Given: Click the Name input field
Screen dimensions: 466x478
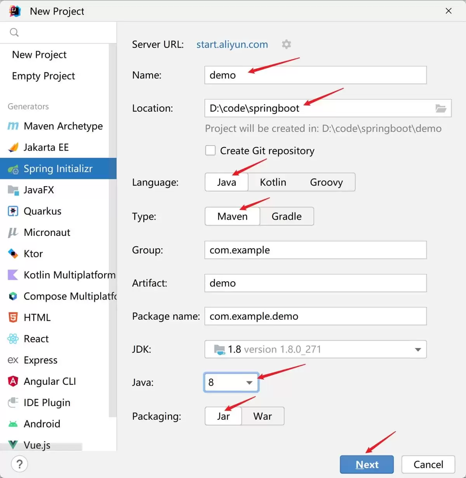Looking at the screenshot, I should coord(315,75).
